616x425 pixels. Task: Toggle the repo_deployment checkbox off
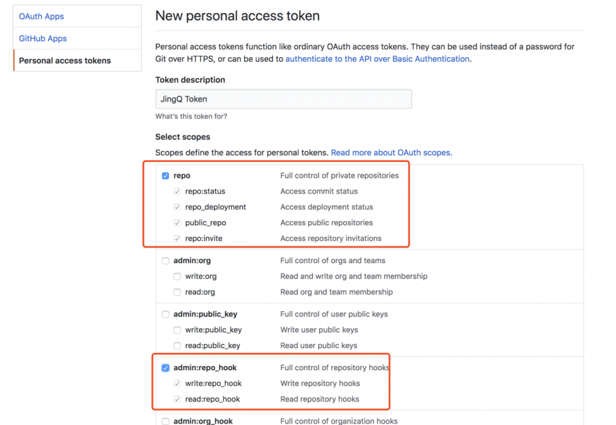pyautogui.click(x=177, y=207)
